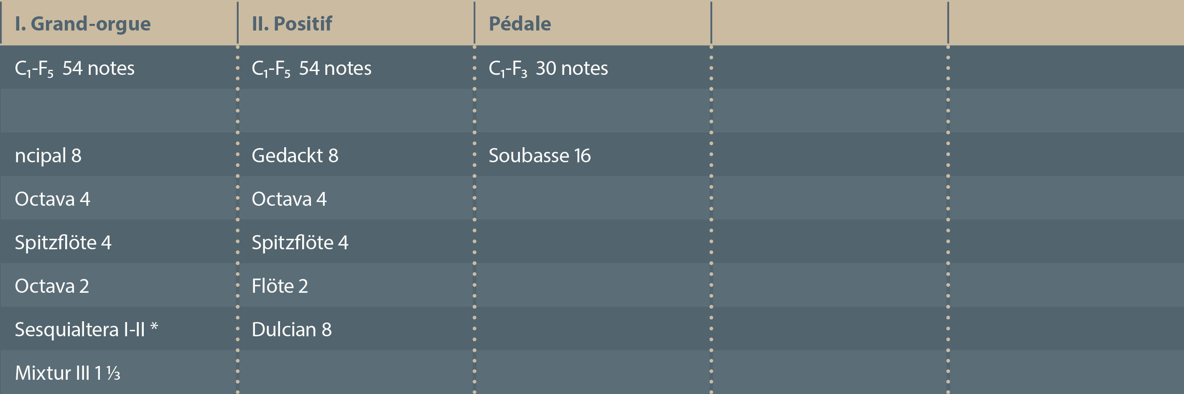This screenshot has height=394, width=1184.
Task: Click the Grand-orgue C1-F5 54 notes cell
Action: tap(74, 69)
